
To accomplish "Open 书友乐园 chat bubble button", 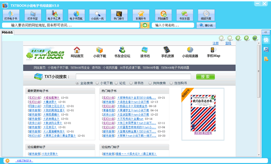I will (185, 15).
